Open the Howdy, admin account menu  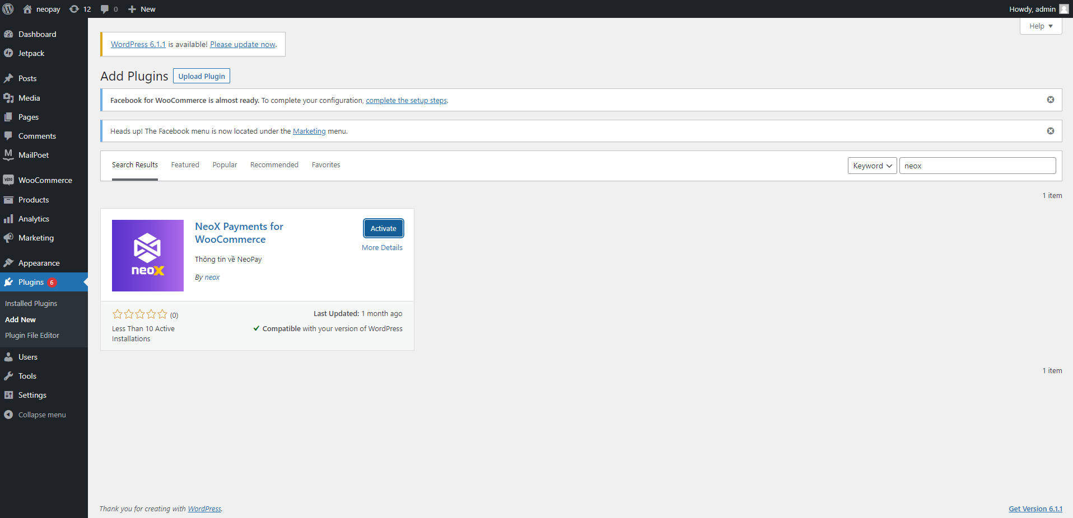pos(1039,9)
